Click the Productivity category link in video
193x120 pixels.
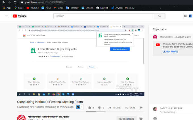pyautogui.click(x=56, y=56)
